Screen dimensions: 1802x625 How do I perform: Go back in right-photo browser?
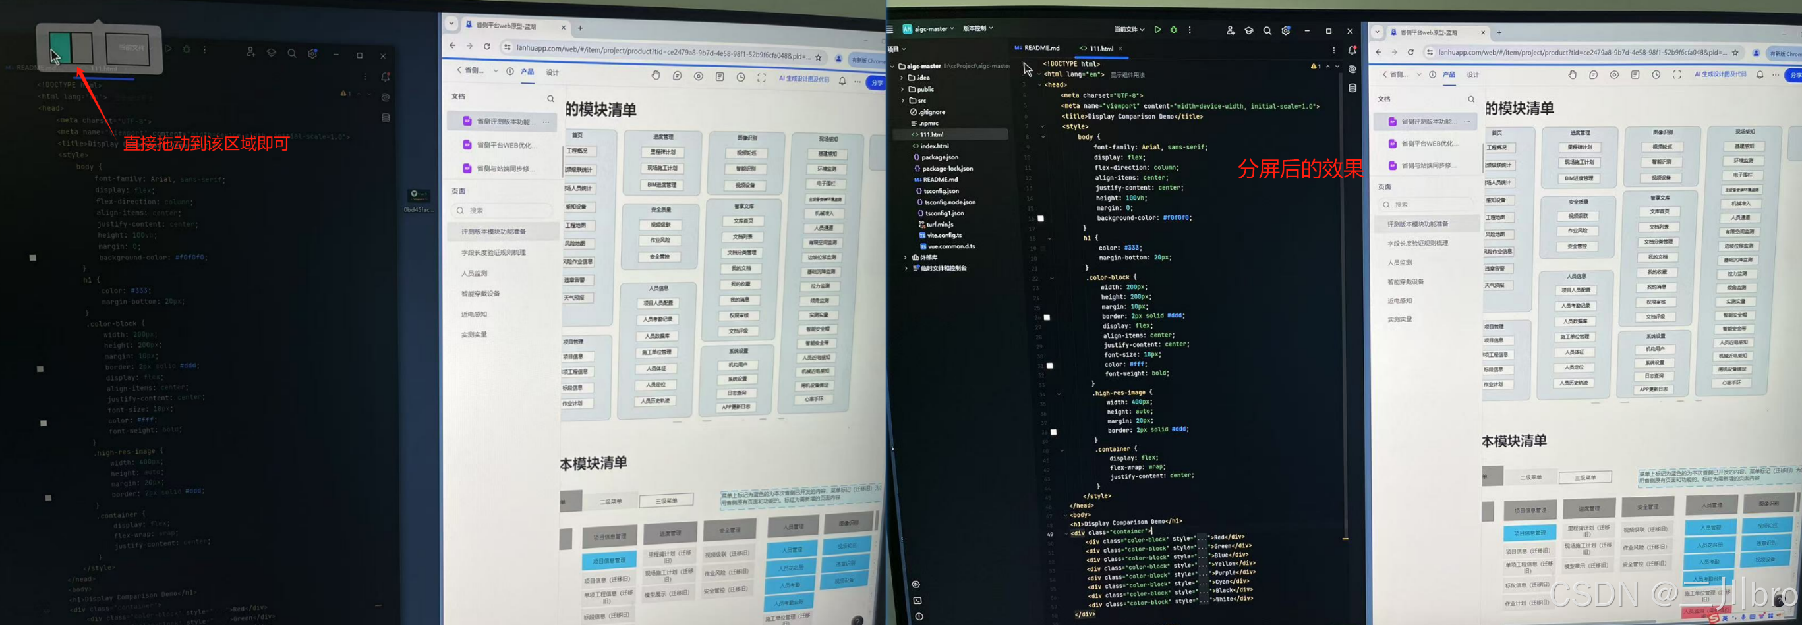click(x=1378, y=53)
